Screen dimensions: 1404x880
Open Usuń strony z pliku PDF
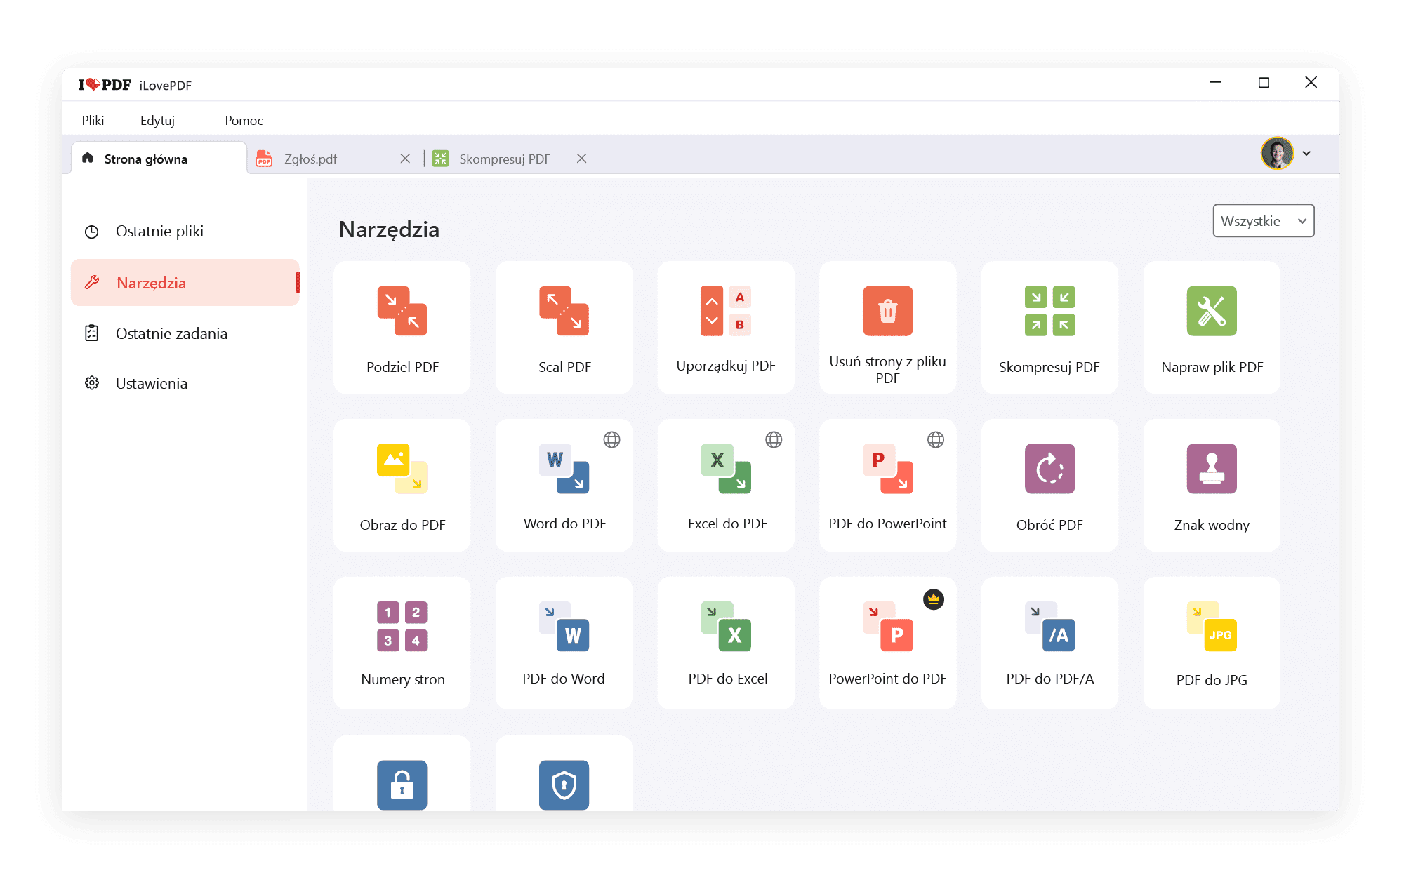click(887, 328)
